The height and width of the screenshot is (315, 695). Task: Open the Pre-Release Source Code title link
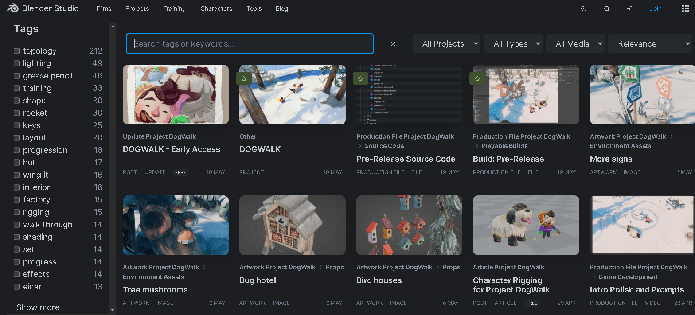pos(406,159)
